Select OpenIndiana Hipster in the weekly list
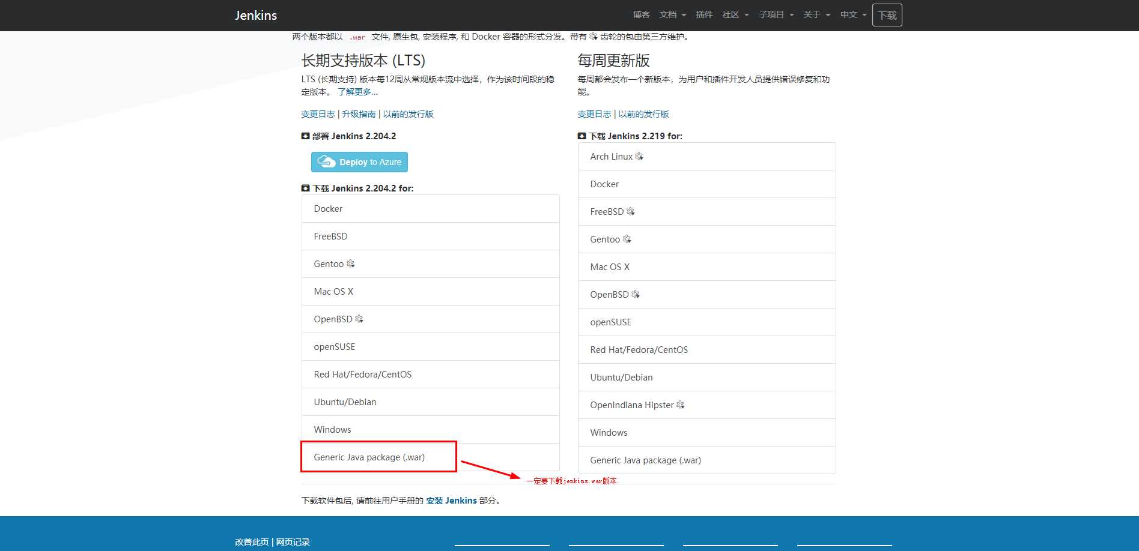1139x551 pixels. pos(706,405)
